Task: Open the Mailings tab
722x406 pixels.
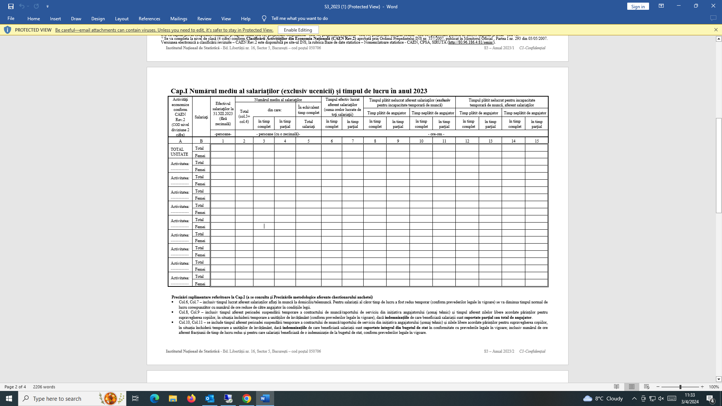Action: (x=179, y=18)
